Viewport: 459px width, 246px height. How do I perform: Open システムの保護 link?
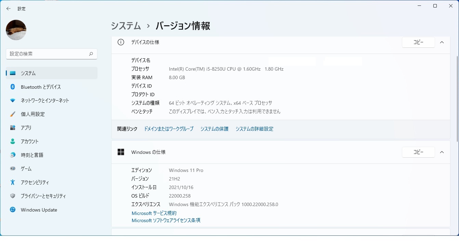[214, 129]
